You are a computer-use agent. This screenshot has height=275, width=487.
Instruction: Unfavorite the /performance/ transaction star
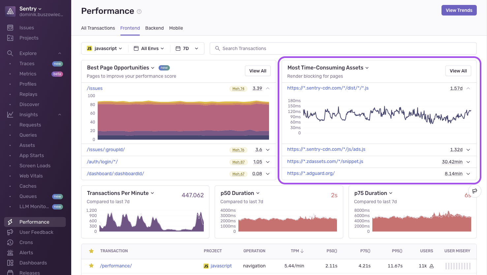point(91,266)
